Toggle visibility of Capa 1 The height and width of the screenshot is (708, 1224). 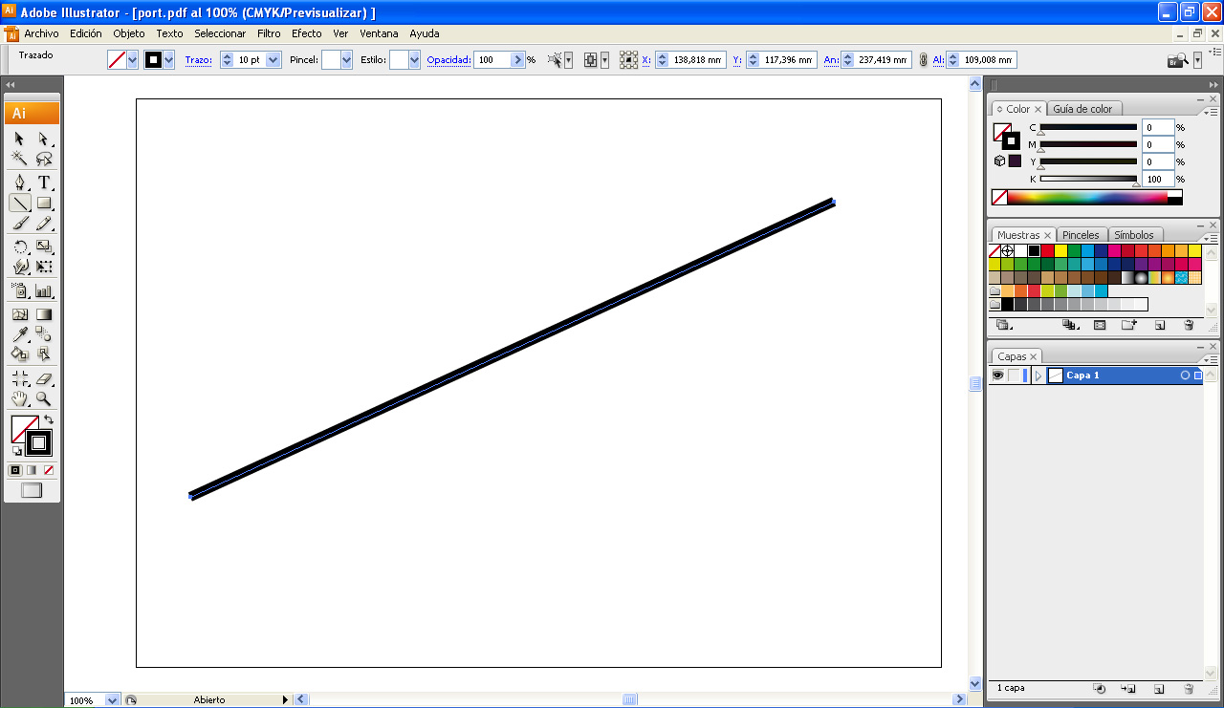(997, 375)
